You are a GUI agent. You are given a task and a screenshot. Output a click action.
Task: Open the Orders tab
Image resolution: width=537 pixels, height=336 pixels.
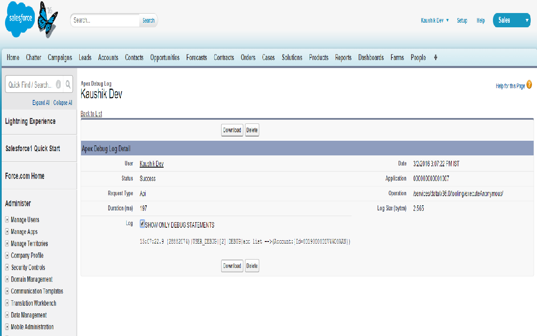pos(248,58)
